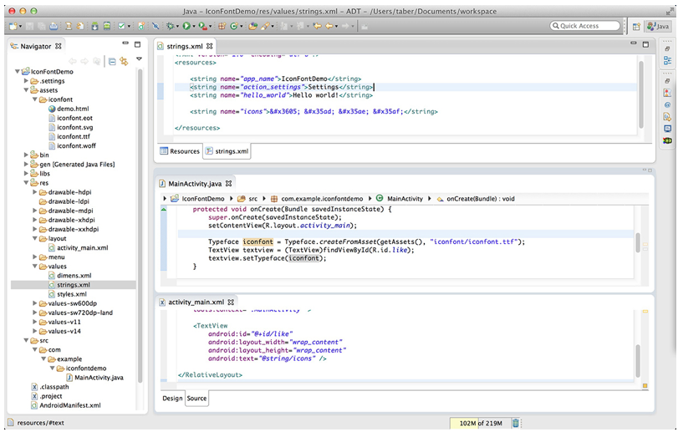Screen dimensions: 683x437
Task: Select the Java perspective button
Action: coord(658,27)
